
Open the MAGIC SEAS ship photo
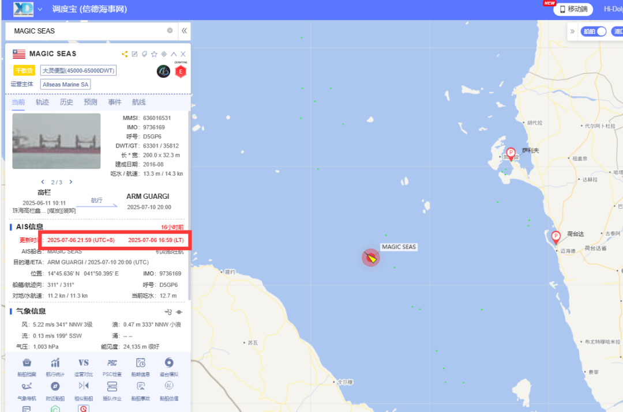point(57,141)
